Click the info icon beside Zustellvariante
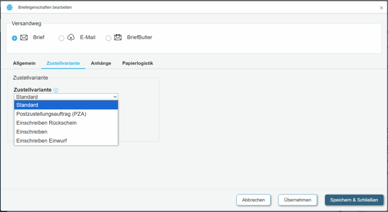Screen dimensions: 388x212 tap(56, 90)
